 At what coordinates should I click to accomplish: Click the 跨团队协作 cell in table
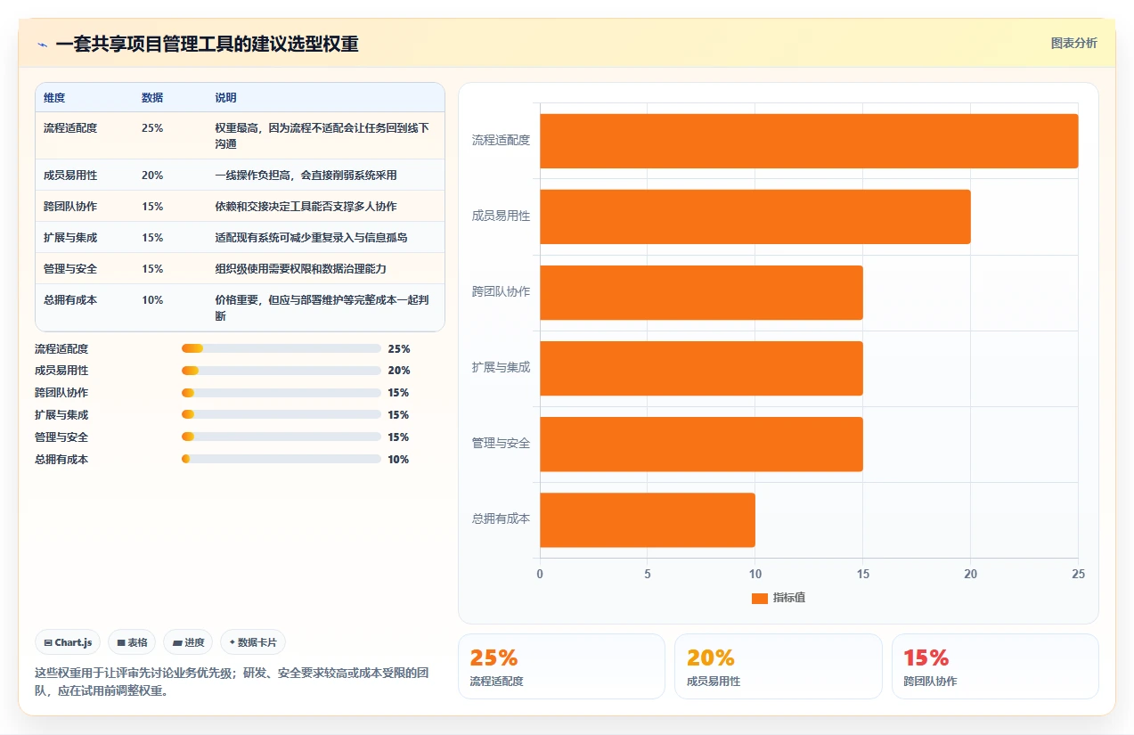coord(70,207)
